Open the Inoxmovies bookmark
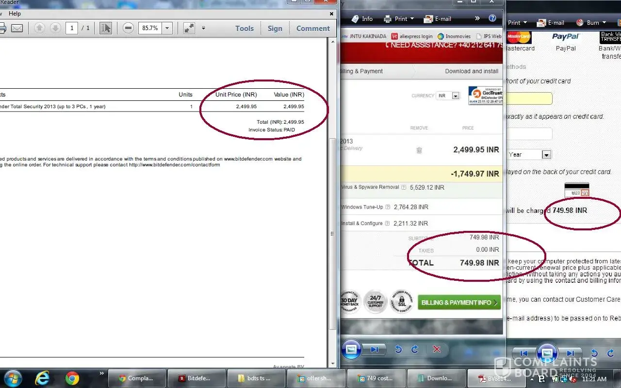Viewport: 621px width, 388px height. pos(454,36)
